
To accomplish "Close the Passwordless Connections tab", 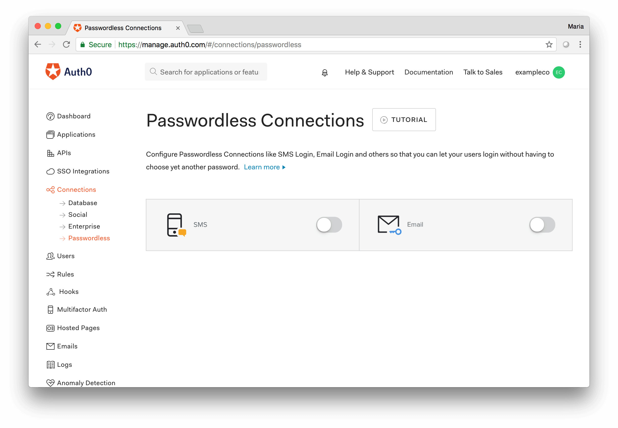I will click(178, 28).
